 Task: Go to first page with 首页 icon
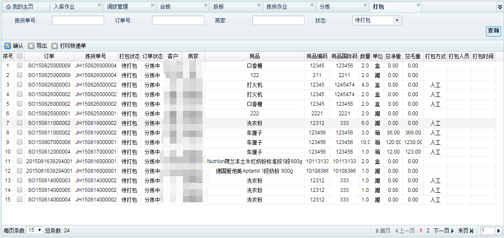point(377,231)
